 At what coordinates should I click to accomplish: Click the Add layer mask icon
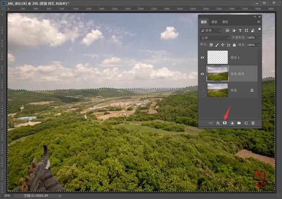[x=224, y=123]
